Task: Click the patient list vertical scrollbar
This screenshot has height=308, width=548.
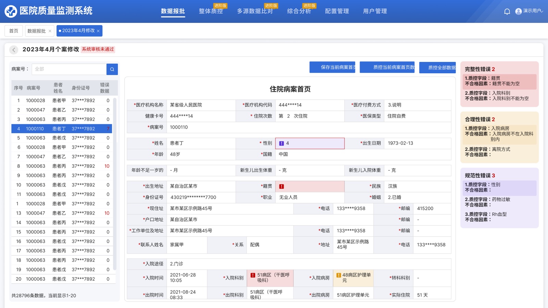Action: [115, 184]
